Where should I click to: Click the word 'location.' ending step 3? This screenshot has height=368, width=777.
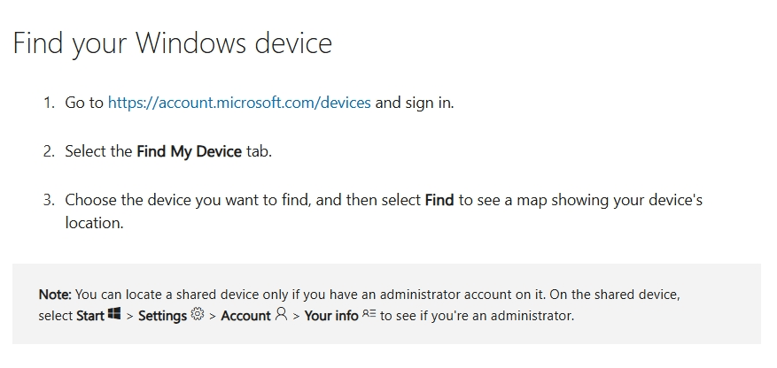point(94,223)
